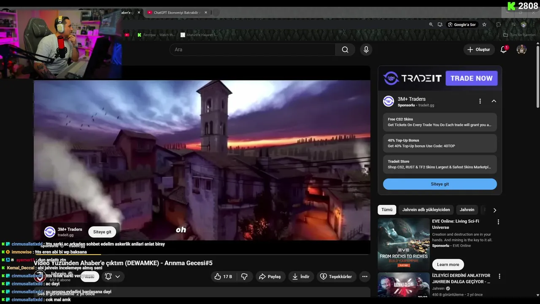
Task: Open the Teşekkürler thanks button
Action: click(x=336, y=277)
